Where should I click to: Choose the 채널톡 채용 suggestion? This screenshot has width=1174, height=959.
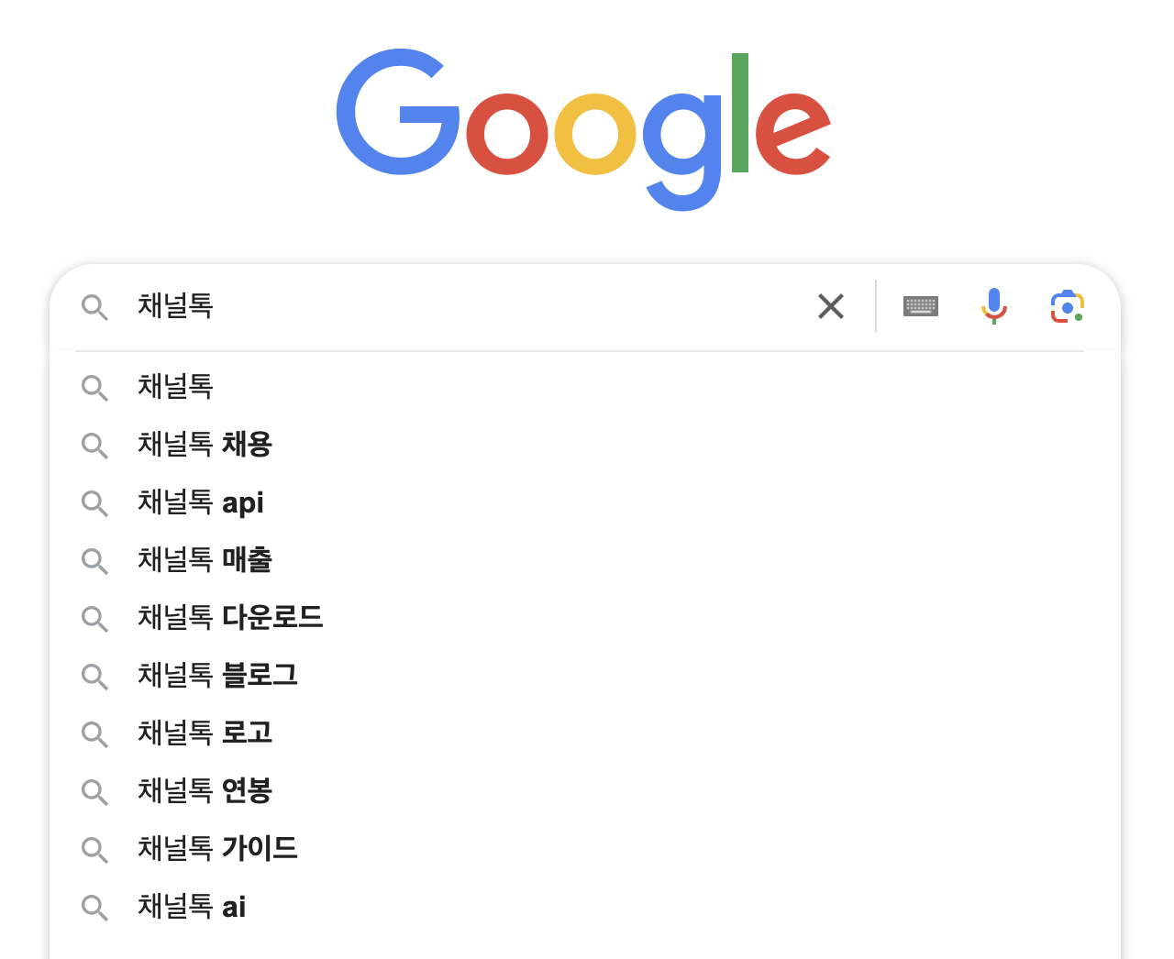pyautogui.click(x=205, y=445)
